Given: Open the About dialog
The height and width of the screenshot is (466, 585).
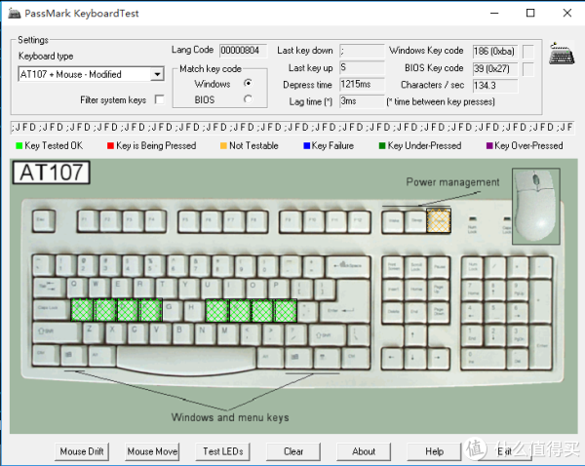Looking at the screenshot, I should tap(364, 451).
